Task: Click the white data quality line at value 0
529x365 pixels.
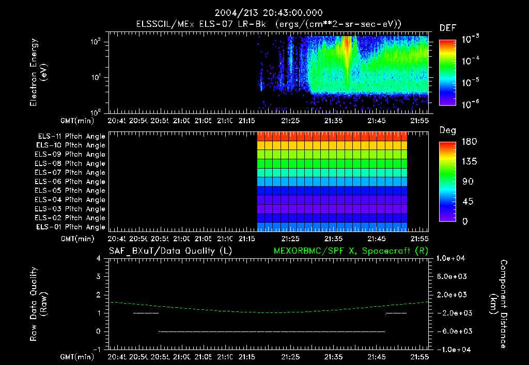Action: pyautogui.click(x=272, y=331)
